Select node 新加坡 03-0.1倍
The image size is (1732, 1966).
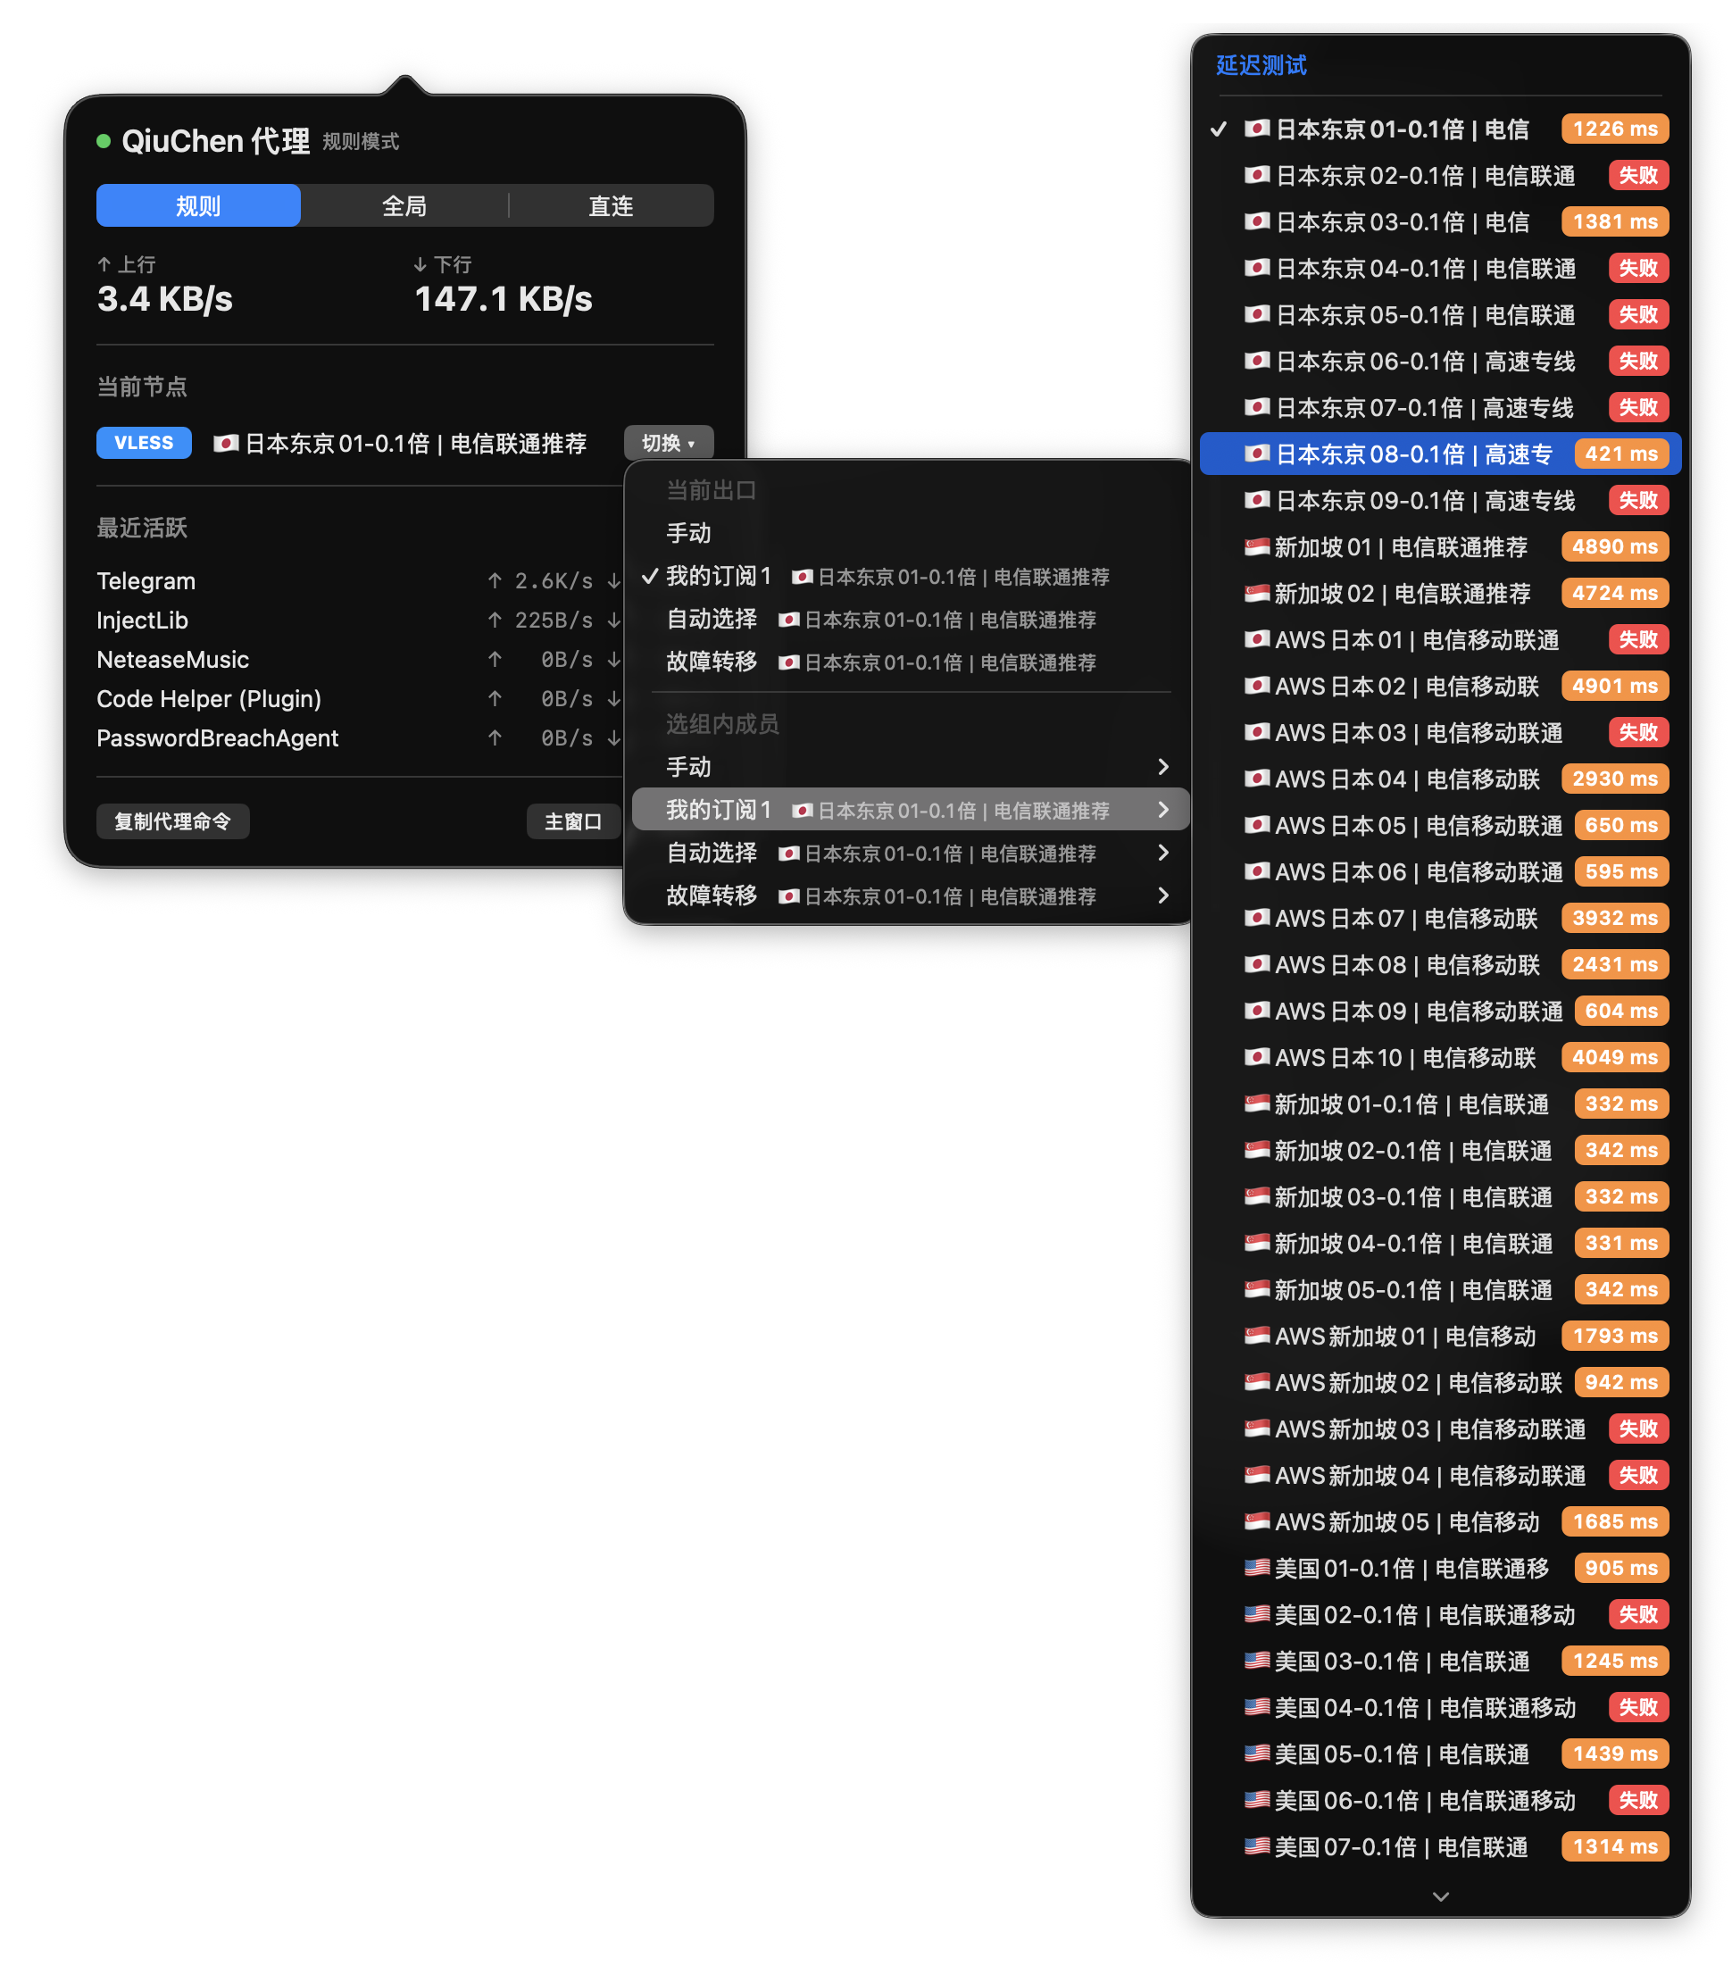1441,1196
